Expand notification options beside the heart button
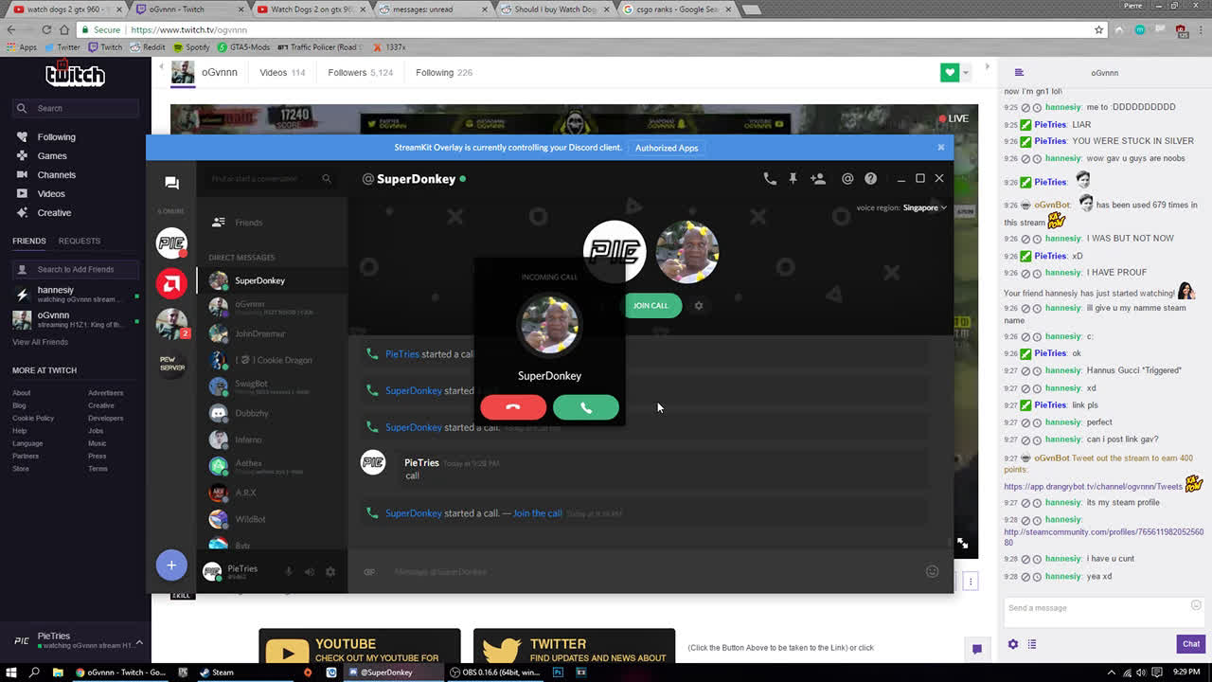Image resolution: width=1212 pixels, height=682 pixels. point(965,72)
